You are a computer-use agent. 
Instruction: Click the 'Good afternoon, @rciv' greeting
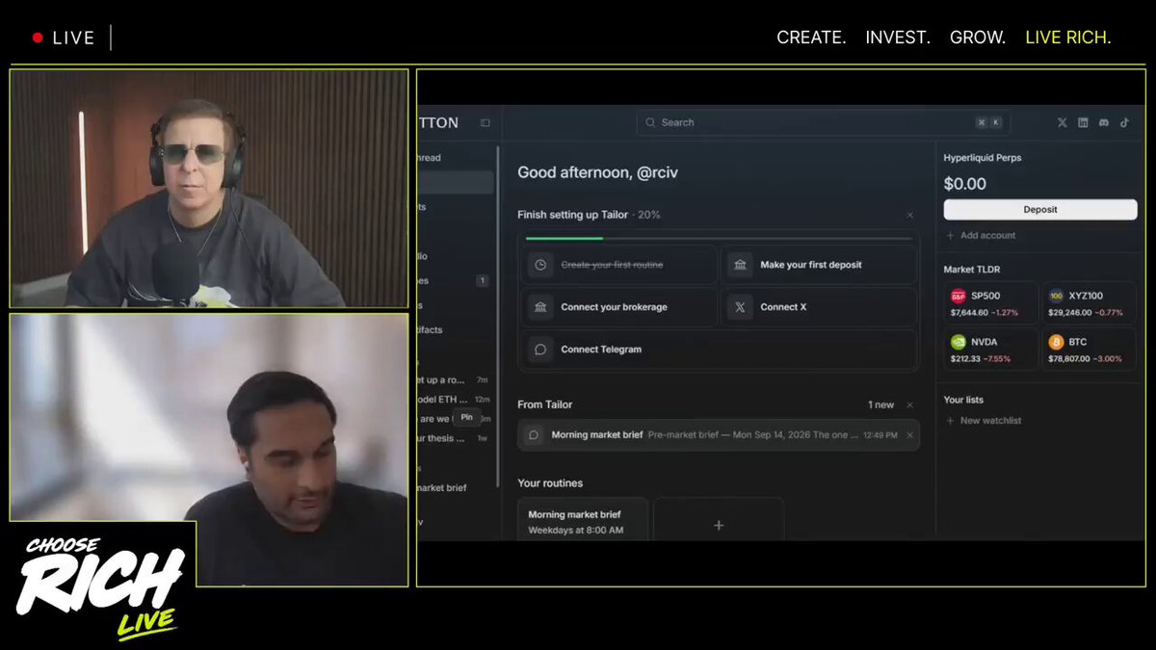pyautogui.click(x=598, y=173)
